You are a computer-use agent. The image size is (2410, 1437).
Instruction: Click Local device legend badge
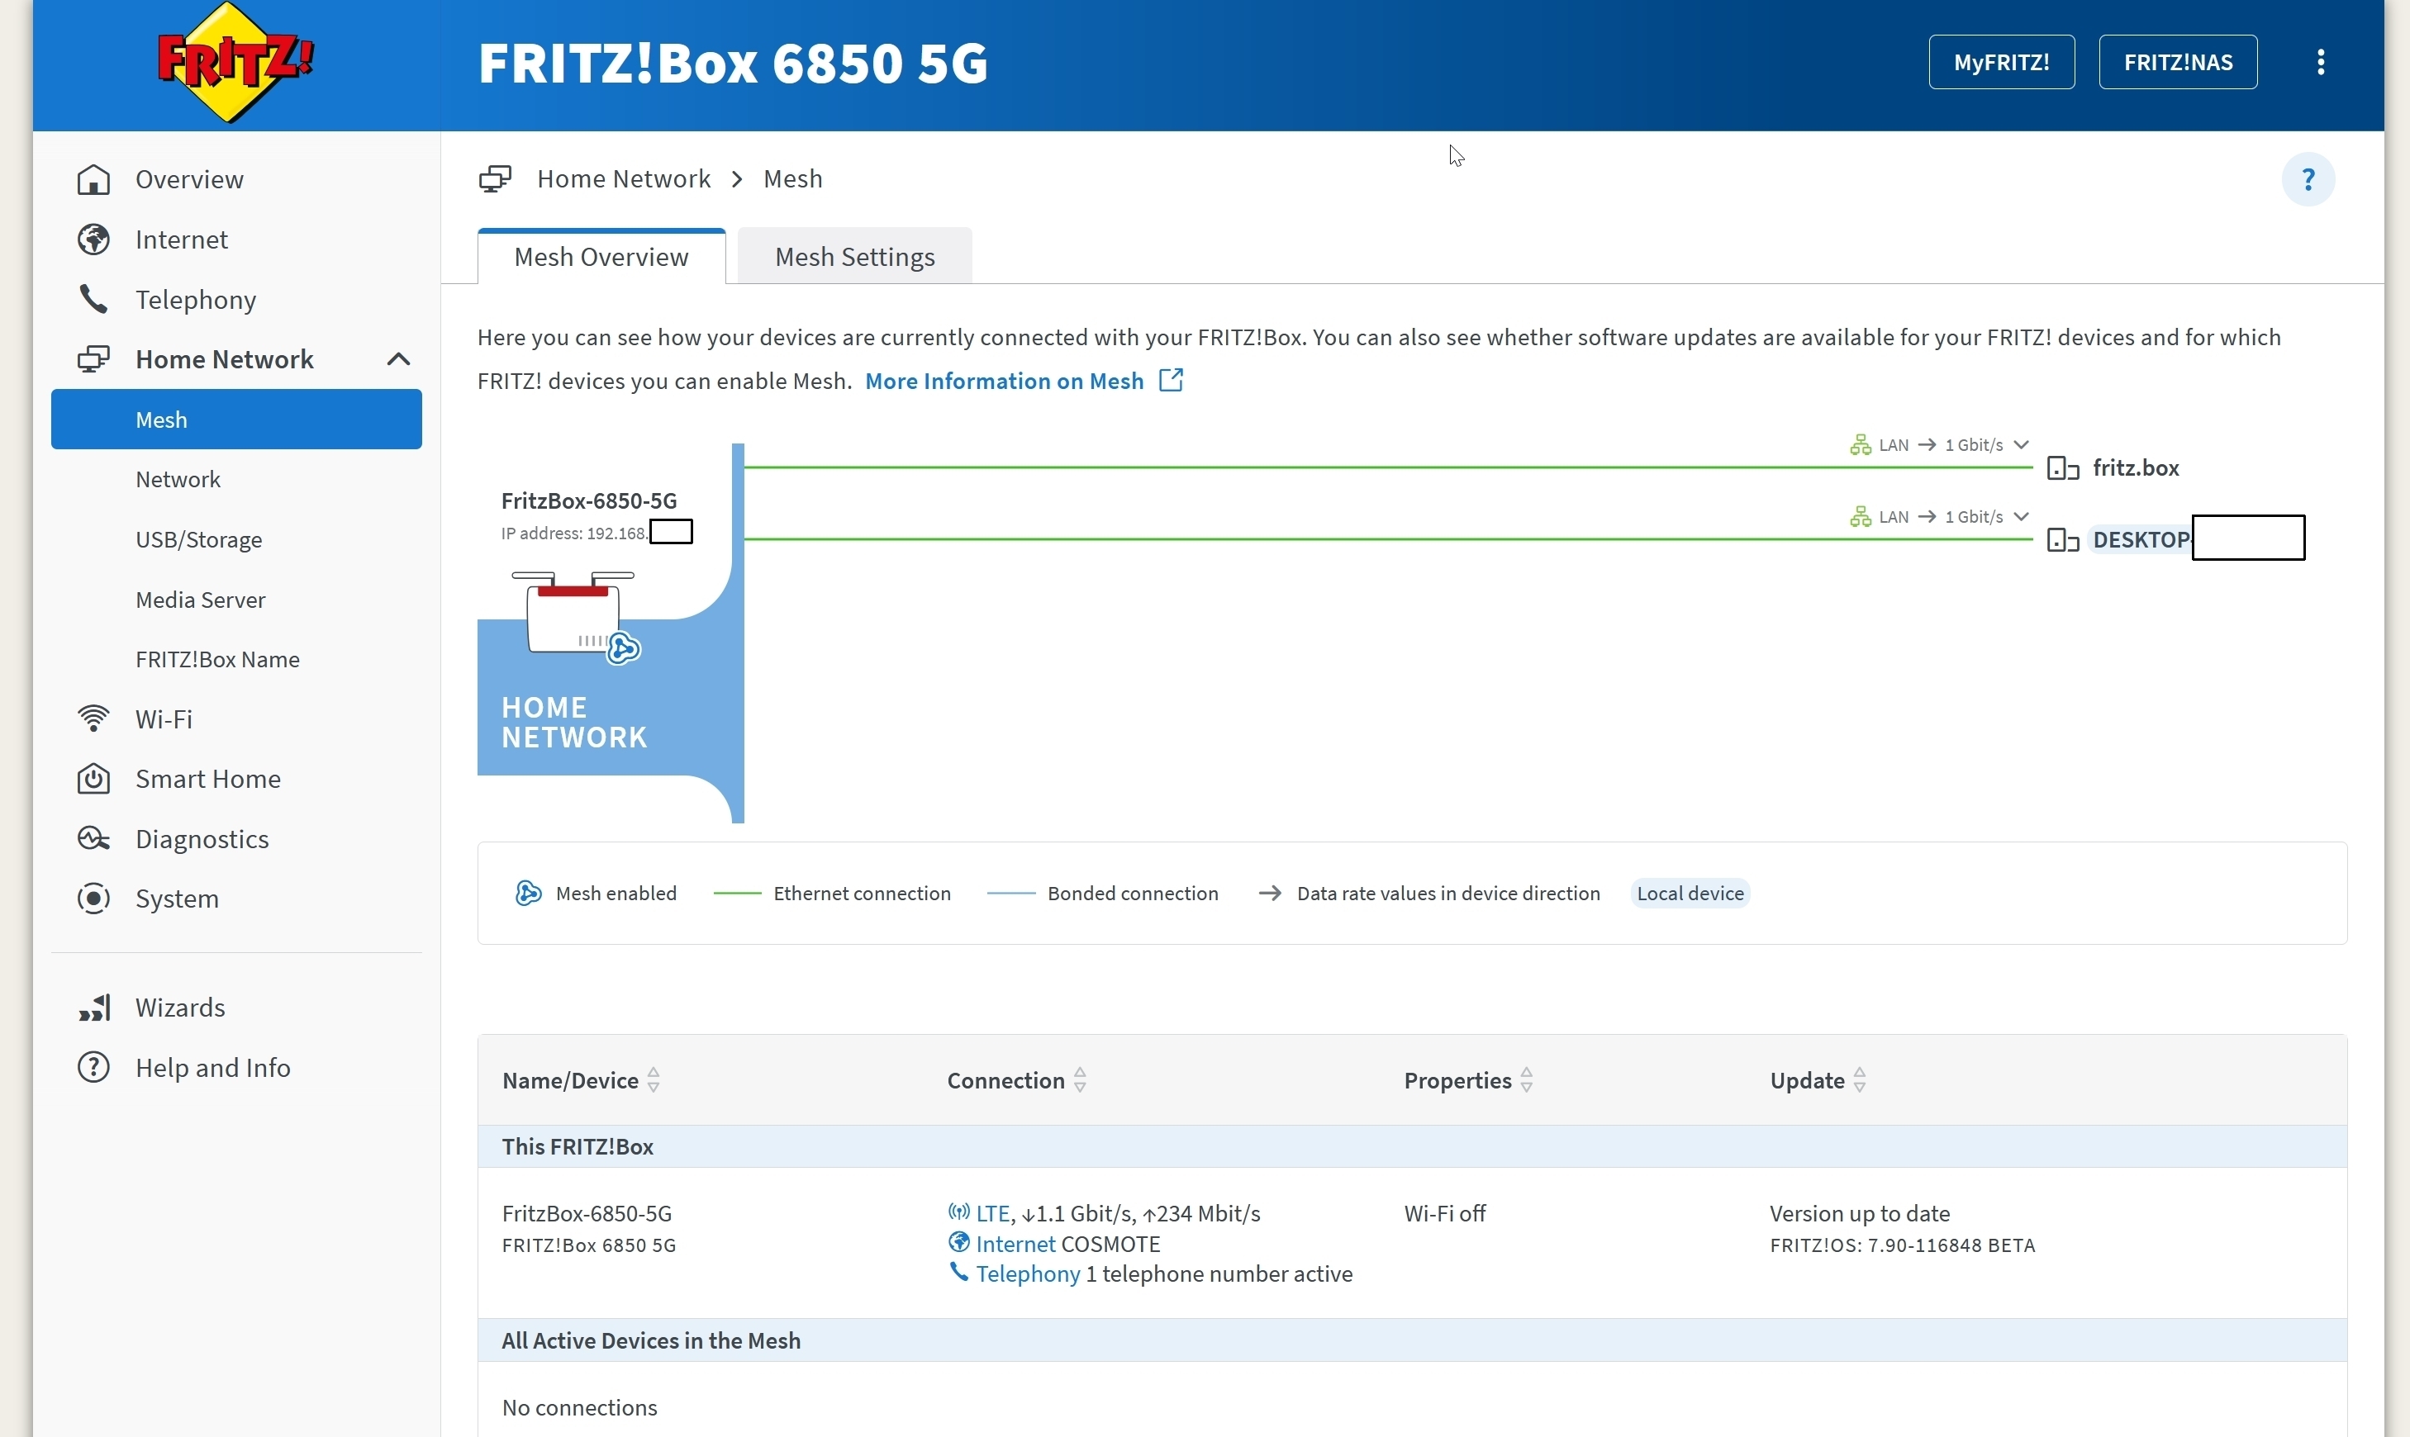pos(1690,893)
